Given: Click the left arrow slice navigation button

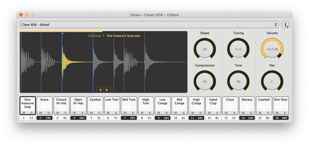Looking at the screenshot, I should (100, 90).
